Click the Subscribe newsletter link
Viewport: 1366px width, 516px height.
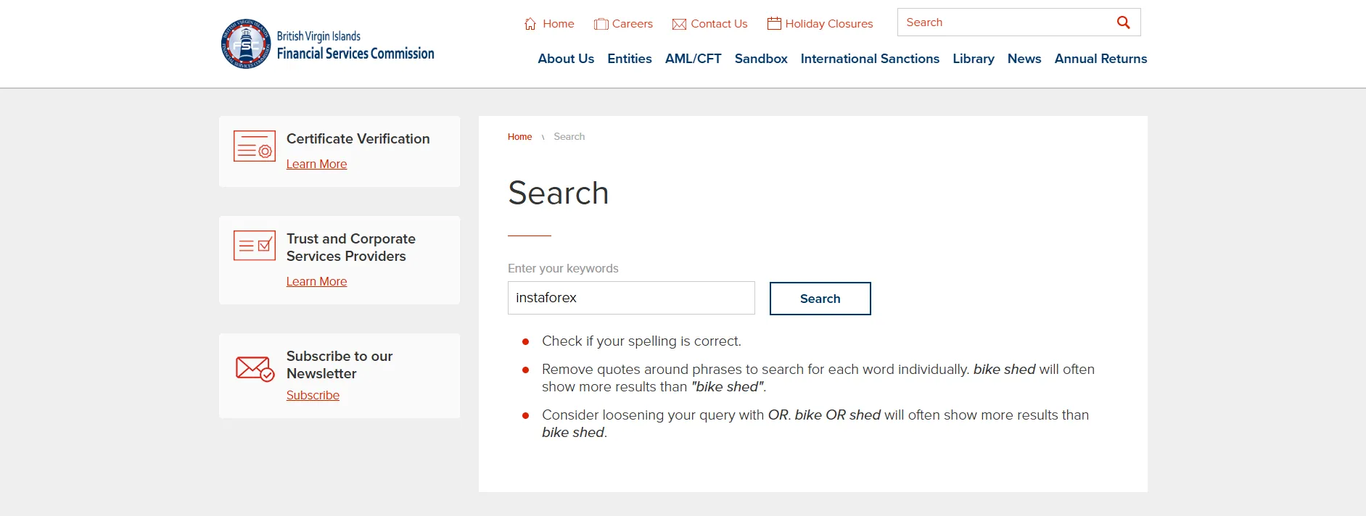click(x=313, y=396)
